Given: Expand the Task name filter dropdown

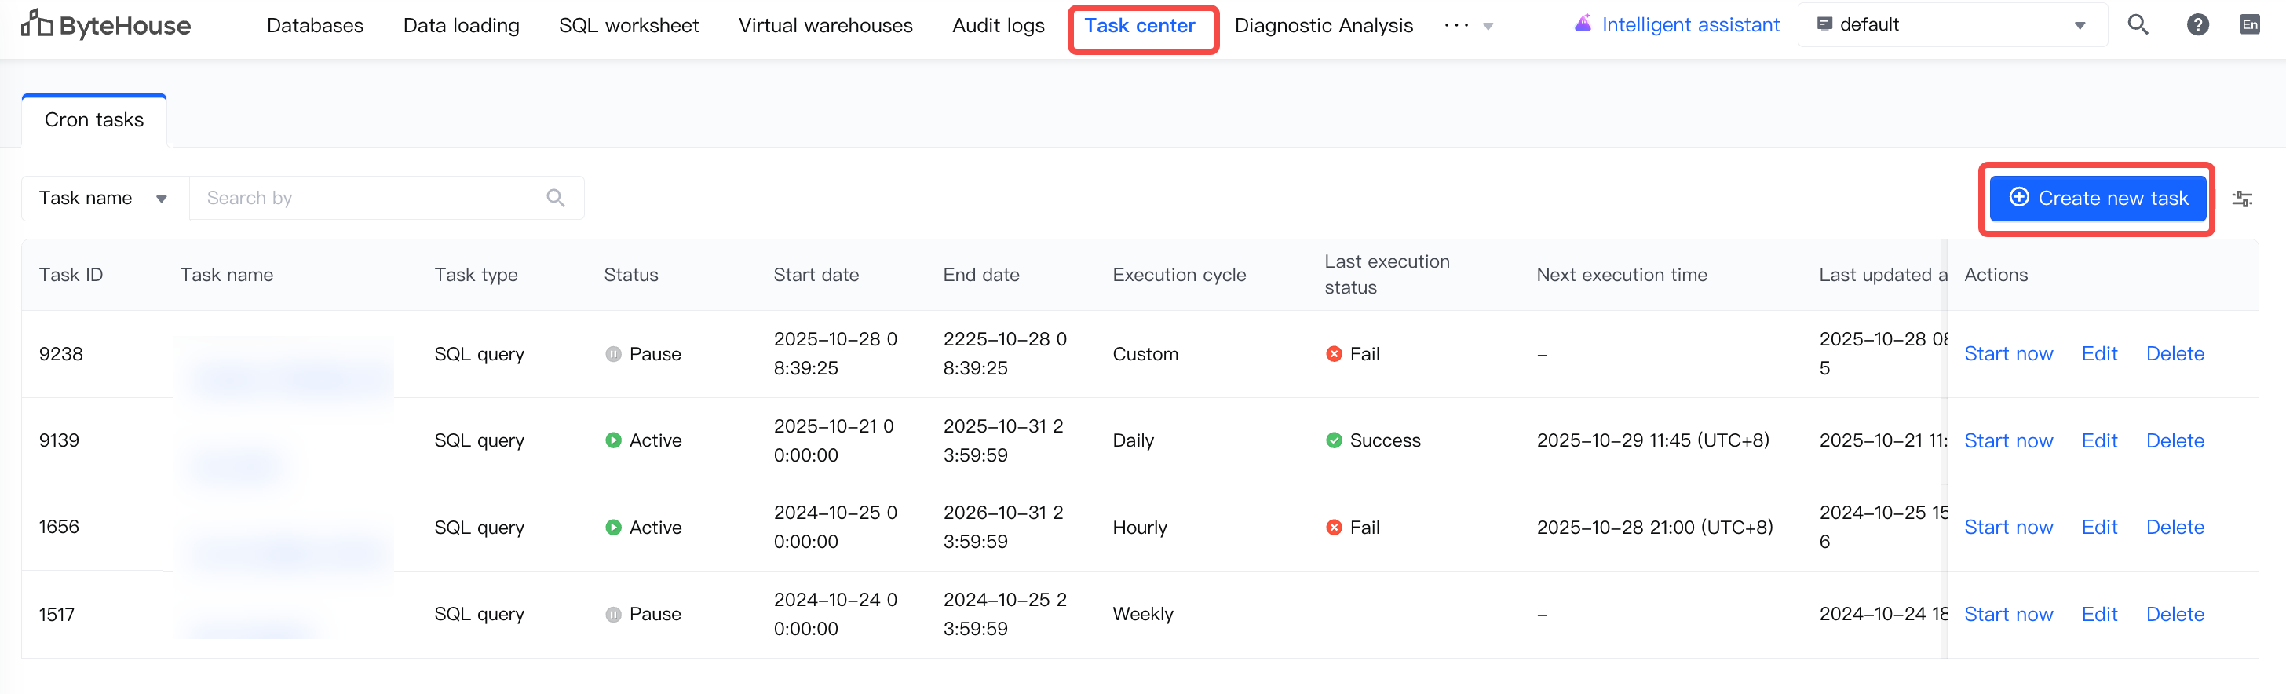Looking at the screenshot, I should [x=103, y=198].
